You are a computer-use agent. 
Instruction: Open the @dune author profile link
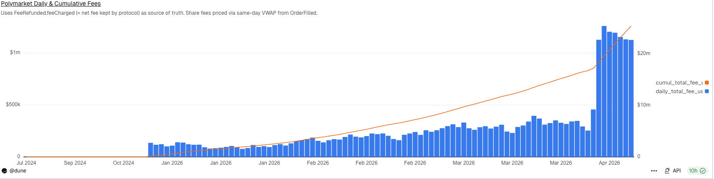(x=18, y=171)
